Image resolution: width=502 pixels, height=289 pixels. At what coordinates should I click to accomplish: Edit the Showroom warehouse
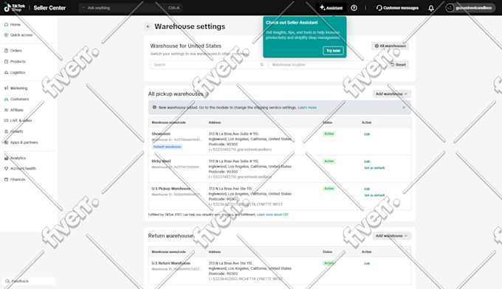click(367, 134)
